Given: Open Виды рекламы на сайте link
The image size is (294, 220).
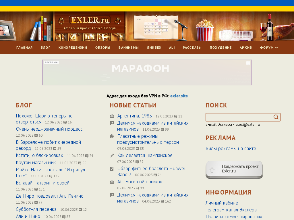Looking at the screenshot, I should [x=231, y=149].
